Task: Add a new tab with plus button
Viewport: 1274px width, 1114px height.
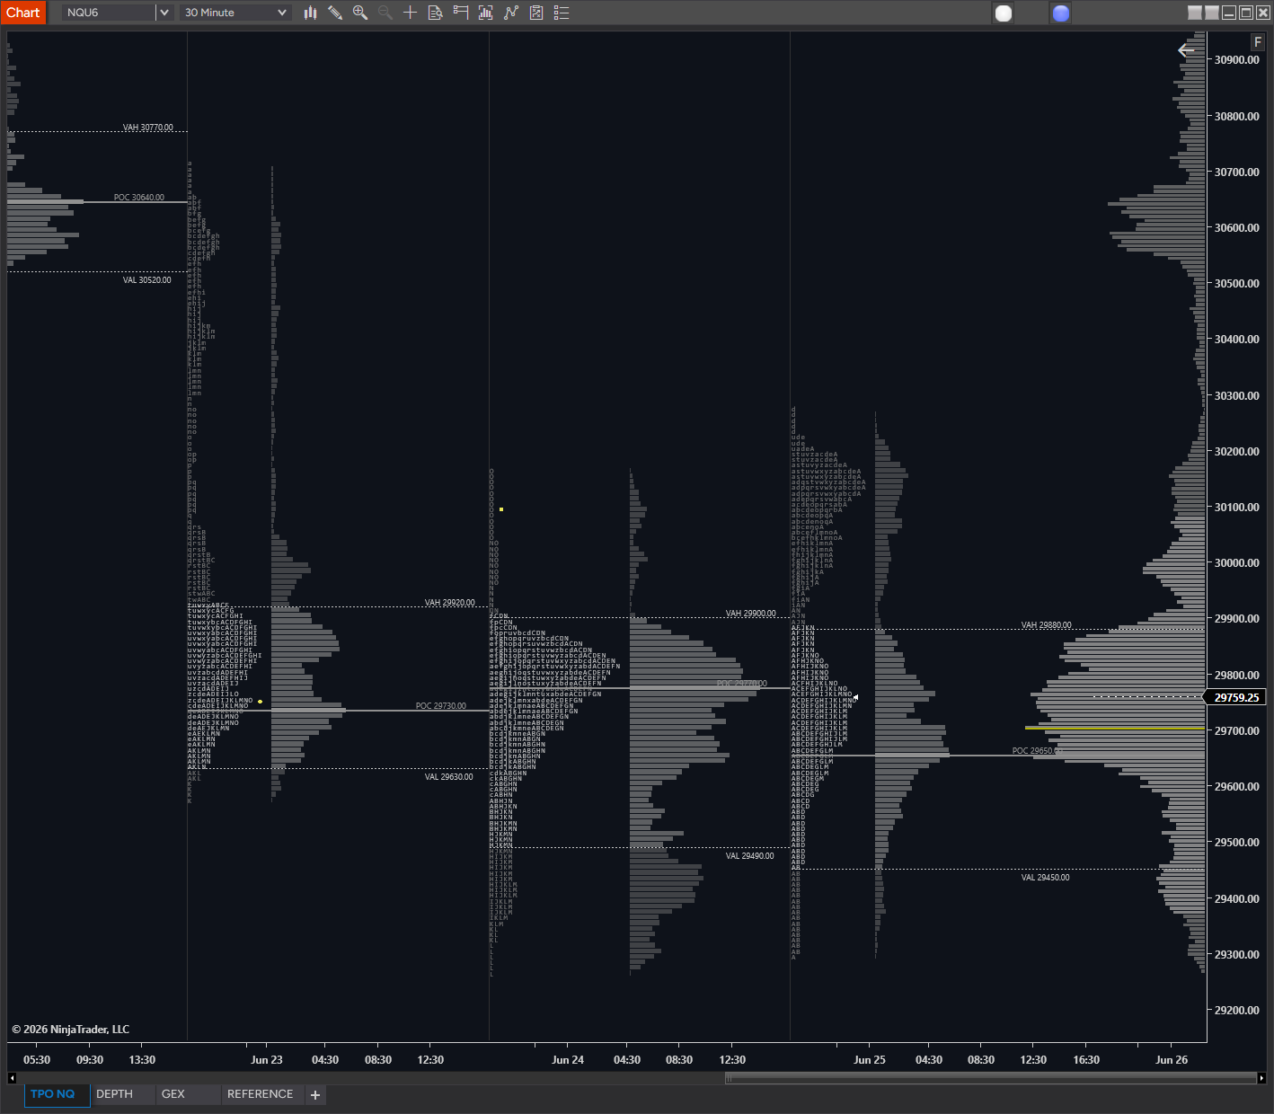Action: (x=315, y=1095)
